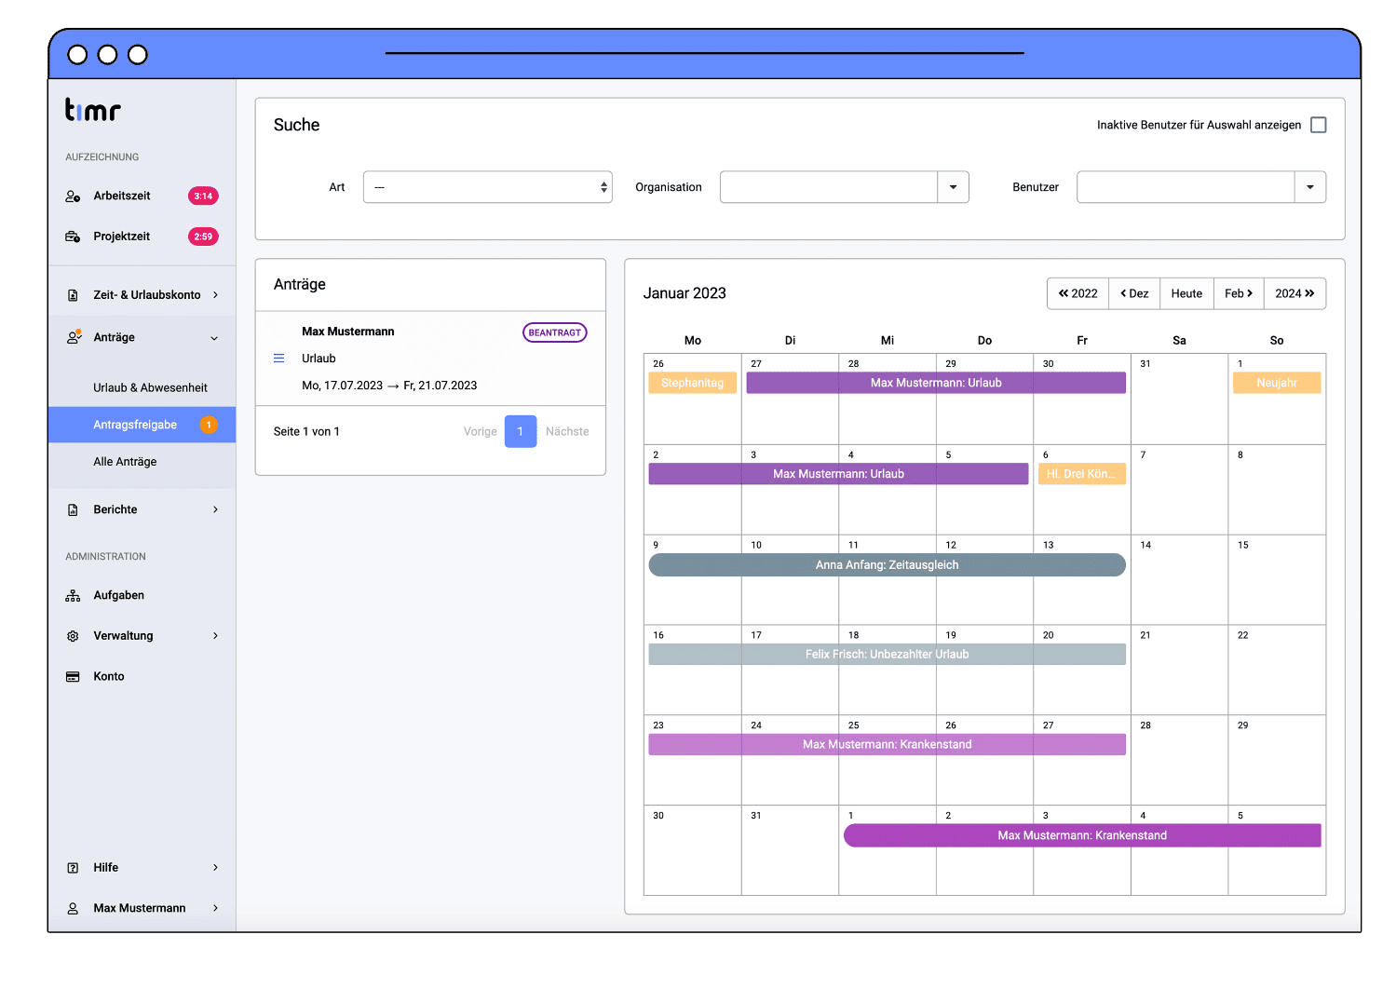
Task: Enable showing inactive users checkbox
Action: [1319, 125]
